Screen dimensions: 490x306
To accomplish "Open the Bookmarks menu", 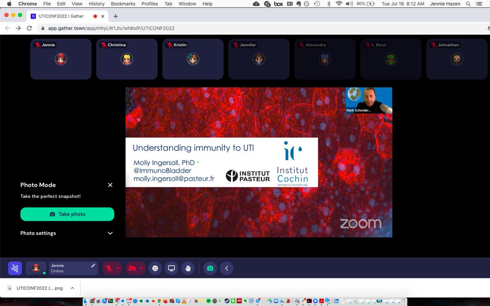I will click(x=123, y=4).
